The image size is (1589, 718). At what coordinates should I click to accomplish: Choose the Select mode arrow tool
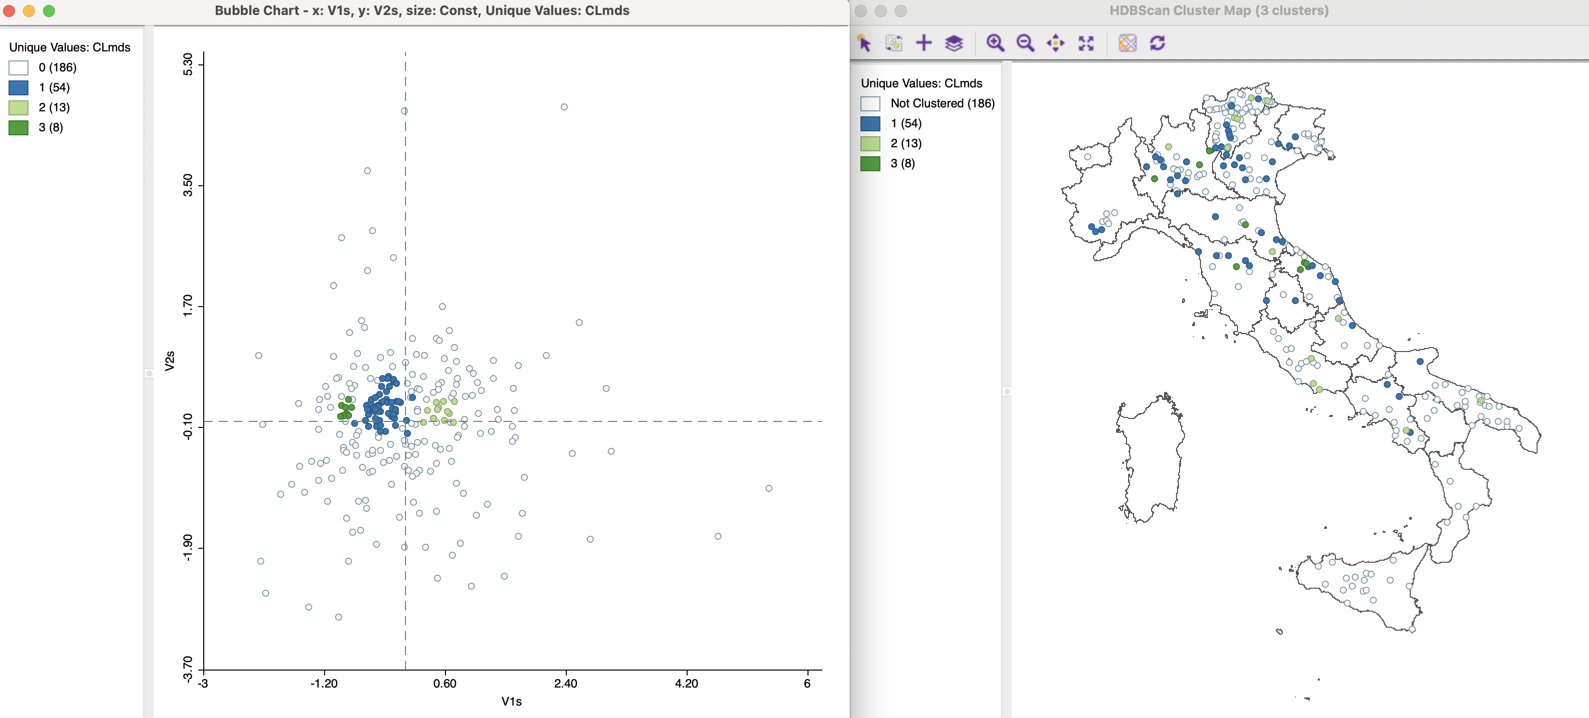tap(863, 43)
